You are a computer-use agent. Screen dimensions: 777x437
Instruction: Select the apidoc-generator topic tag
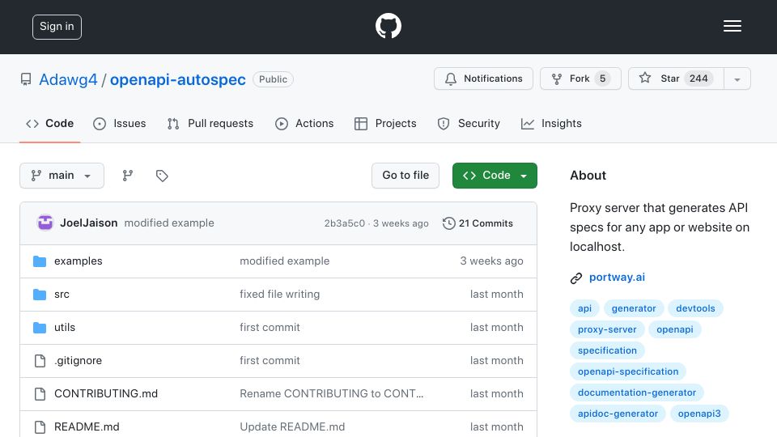(618, 414)
